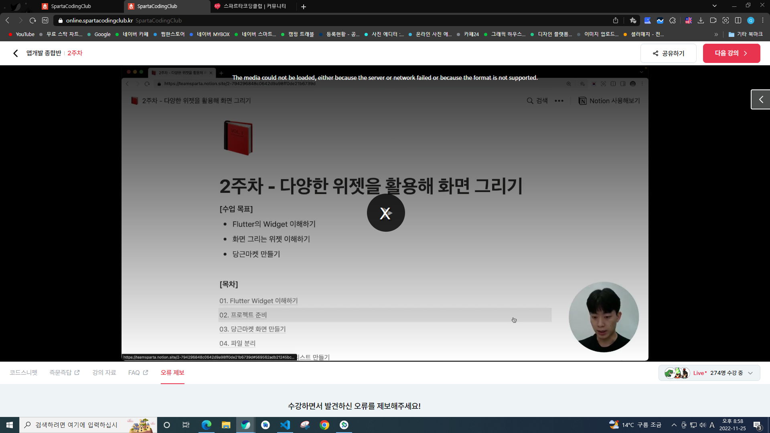
Task: Go forward with browser forward arrow
Action: [20, 20]
